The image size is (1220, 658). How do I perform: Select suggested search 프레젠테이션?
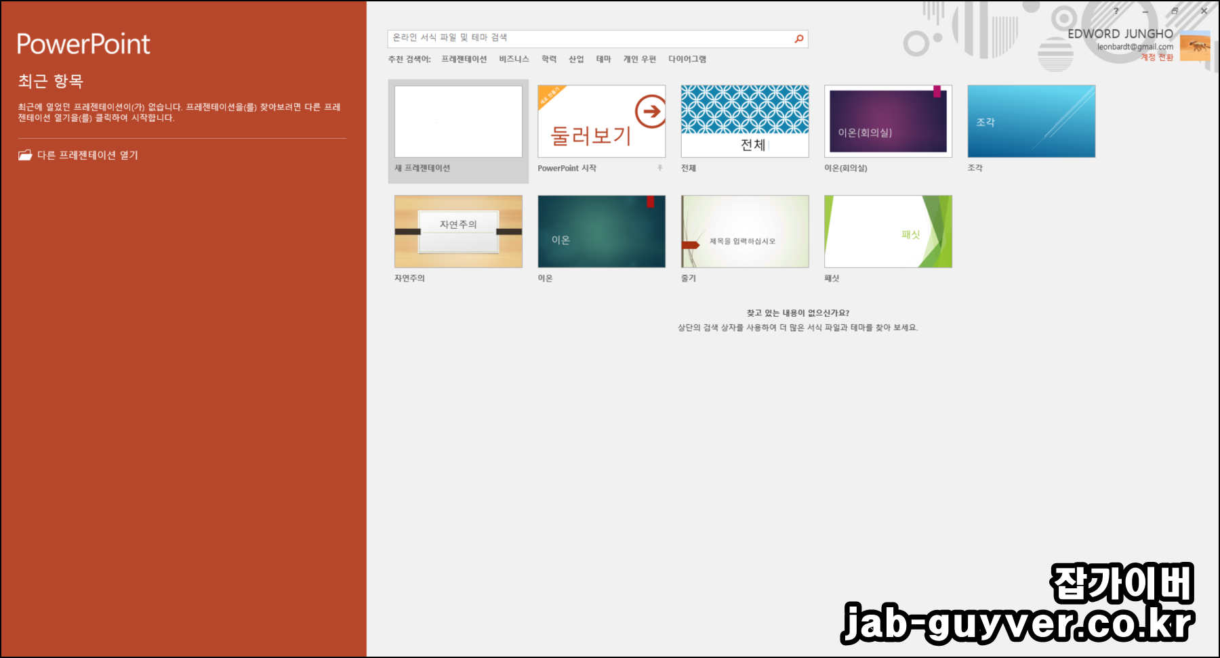click(x=464, y=60)
